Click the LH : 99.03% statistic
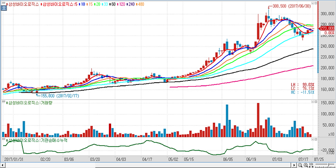Image resolution: width=336 pixels, height=168 pixels. click(x=302, y=84)
